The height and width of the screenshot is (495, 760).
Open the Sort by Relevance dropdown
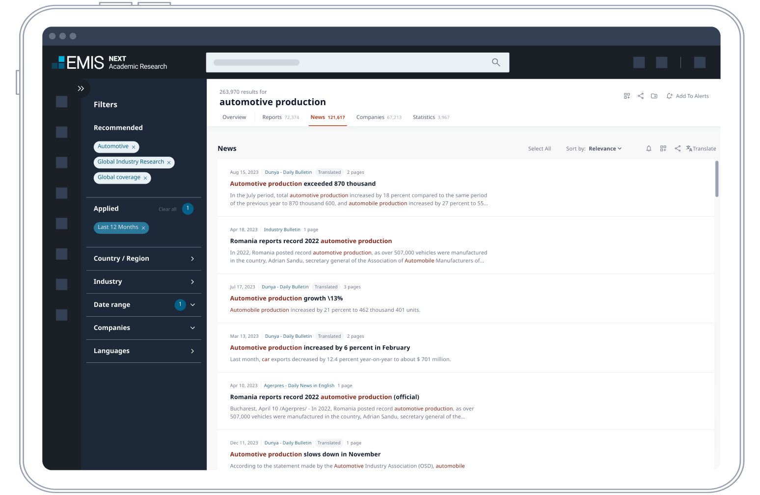[x=604, y=149]
